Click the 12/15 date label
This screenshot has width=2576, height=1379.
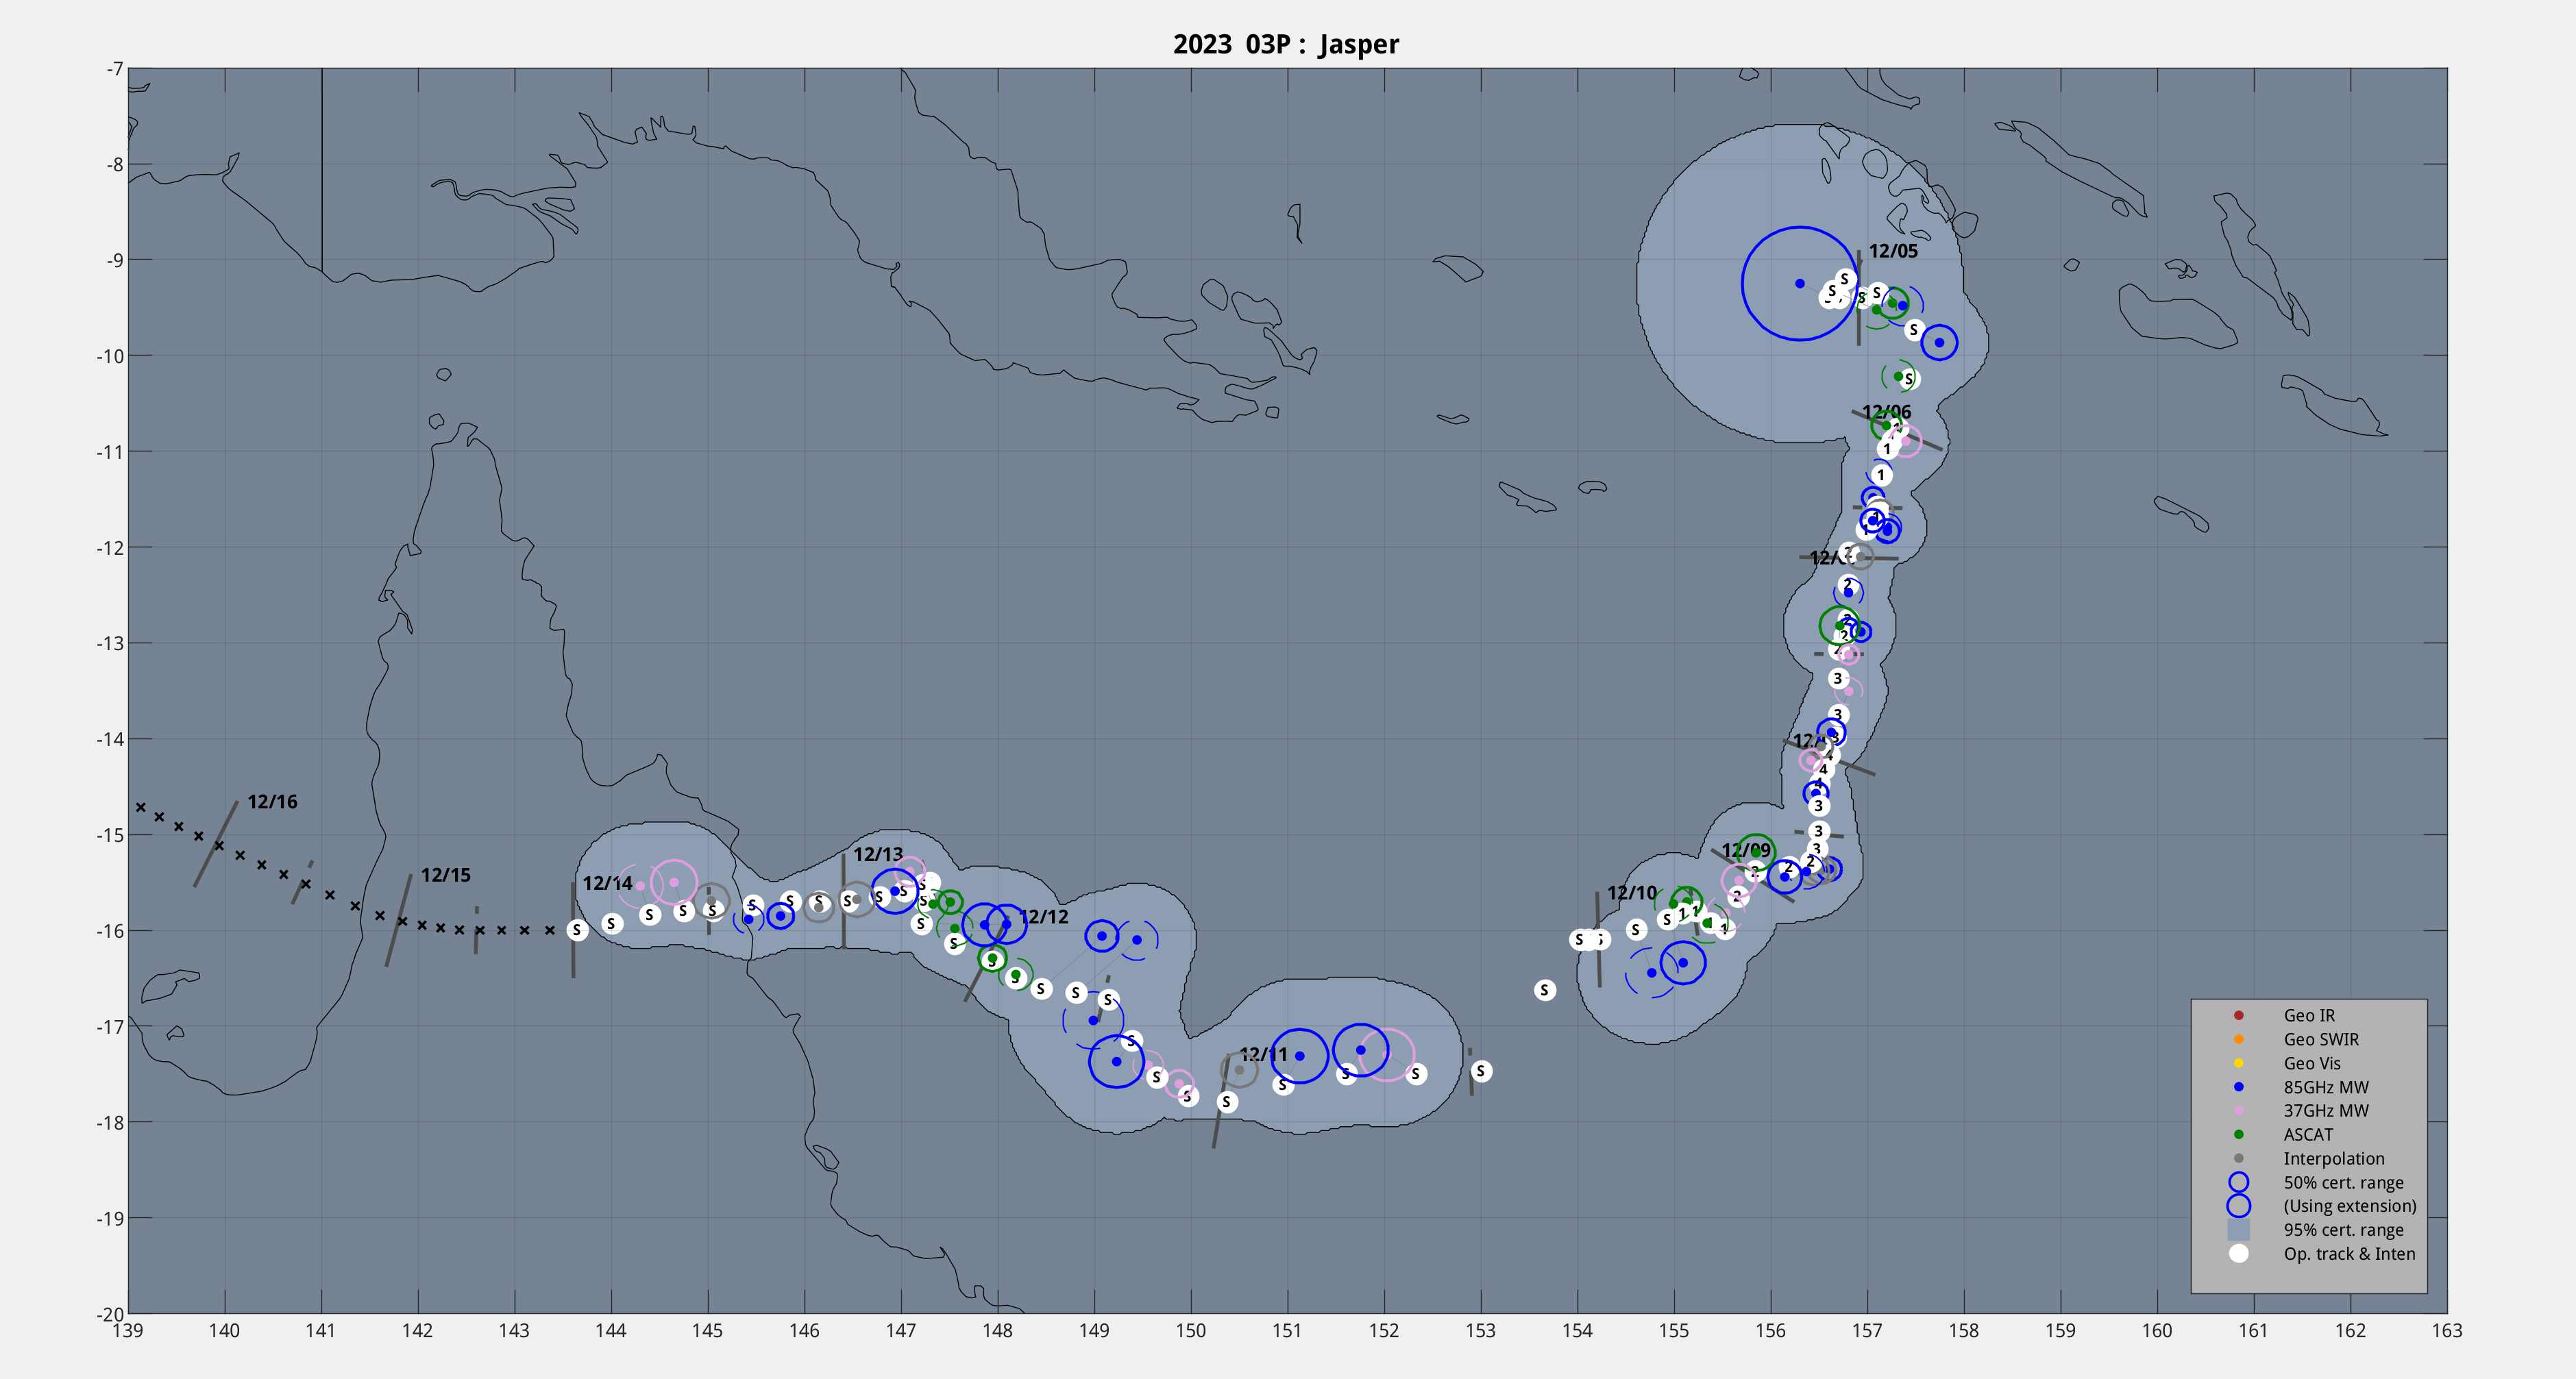tap(445, 875)
